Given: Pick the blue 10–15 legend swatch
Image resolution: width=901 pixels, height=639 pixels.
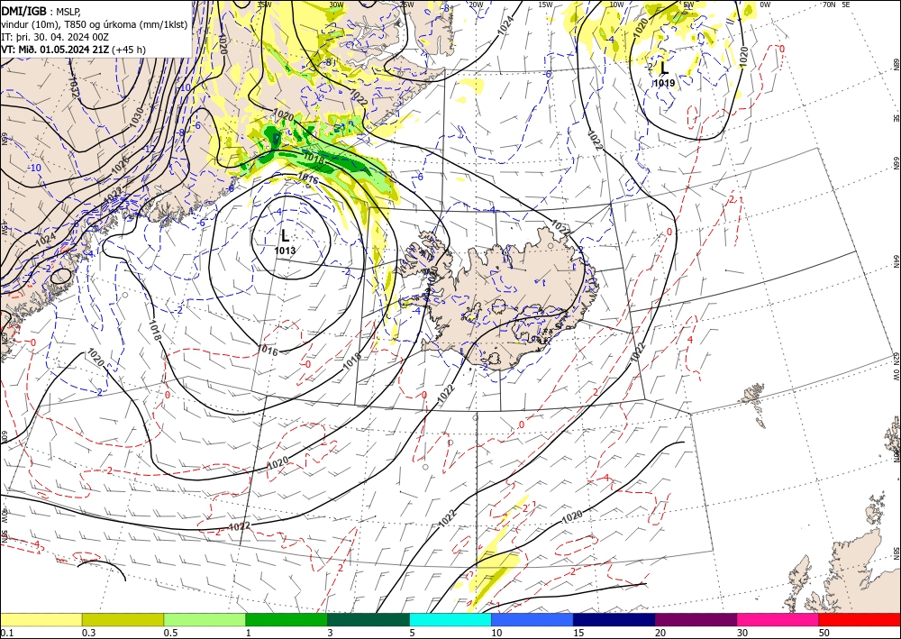Looking at the screenshot, I should point(532,619).
